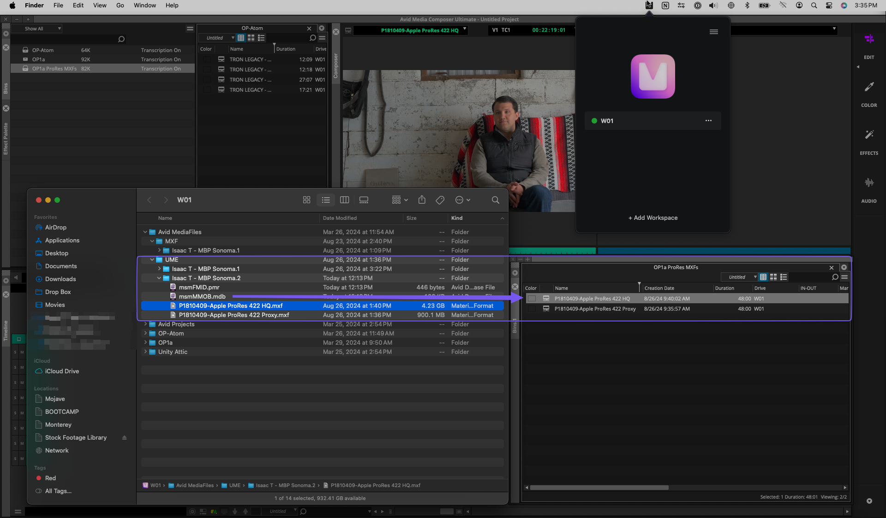886x518 pixels.
Task: Open the Finder share menu
Action: pos(422,200)
